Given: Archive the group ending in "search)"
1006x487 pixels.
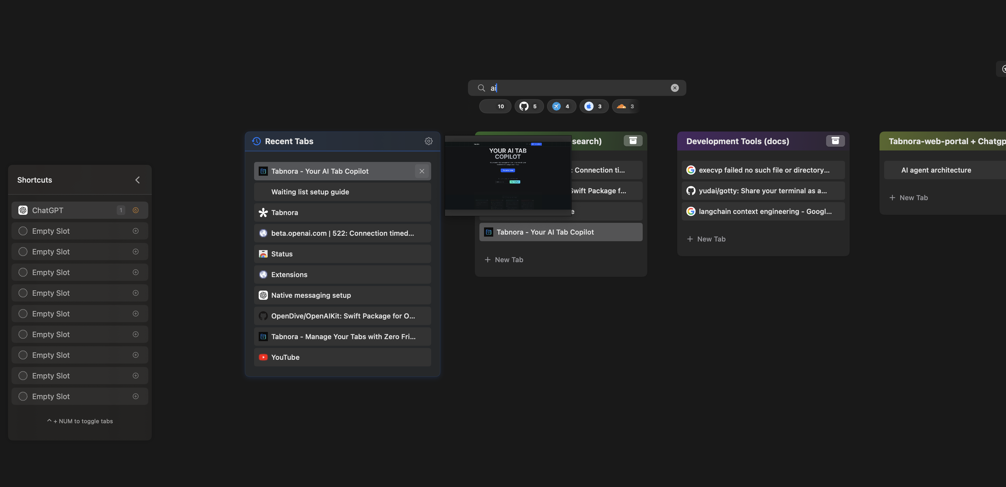Looking at the screenshot, I should (633, 141).
